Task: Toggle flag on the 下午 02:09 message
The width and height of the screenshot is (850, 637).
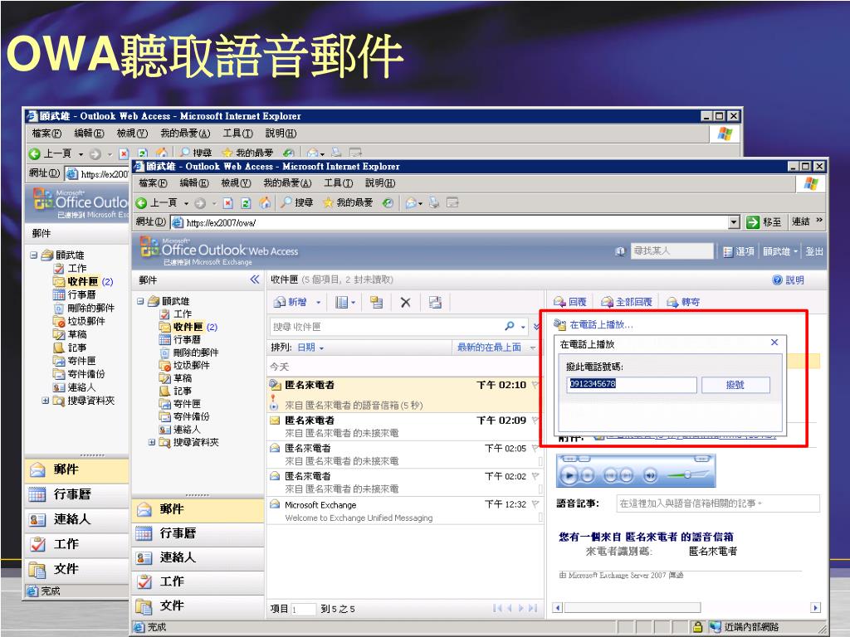Action: [535, 420]
